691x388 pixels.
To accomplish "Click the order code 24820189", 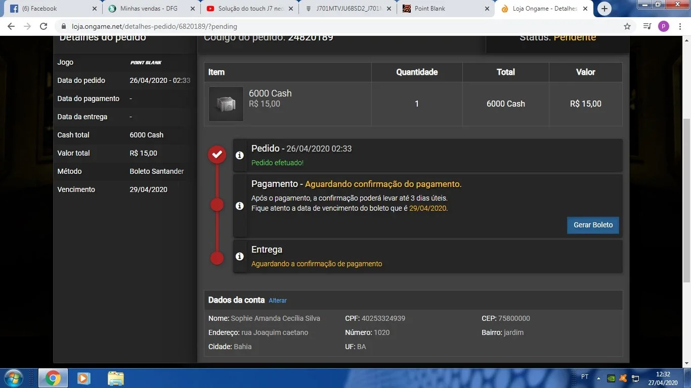I will (x=311, y=38).
